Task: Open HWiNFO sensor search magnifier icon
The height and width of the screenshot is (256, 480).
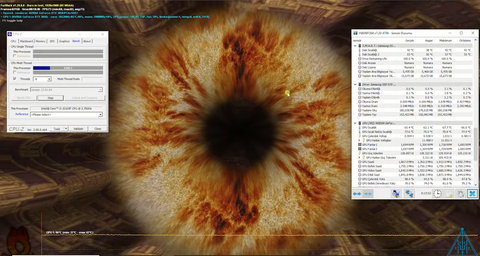Action: (396, 194)
